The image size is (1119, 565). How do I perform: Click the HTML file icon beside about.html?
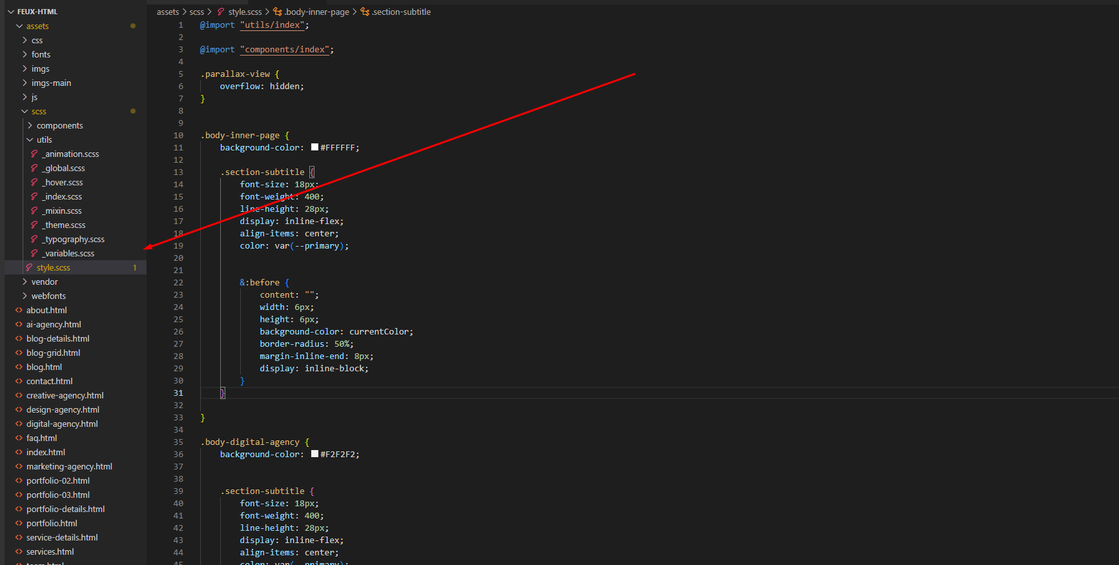click(19, 310)
